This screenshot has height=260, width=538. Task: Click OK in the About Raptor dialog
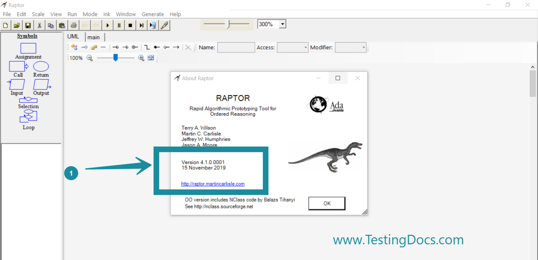coord(326,203)
